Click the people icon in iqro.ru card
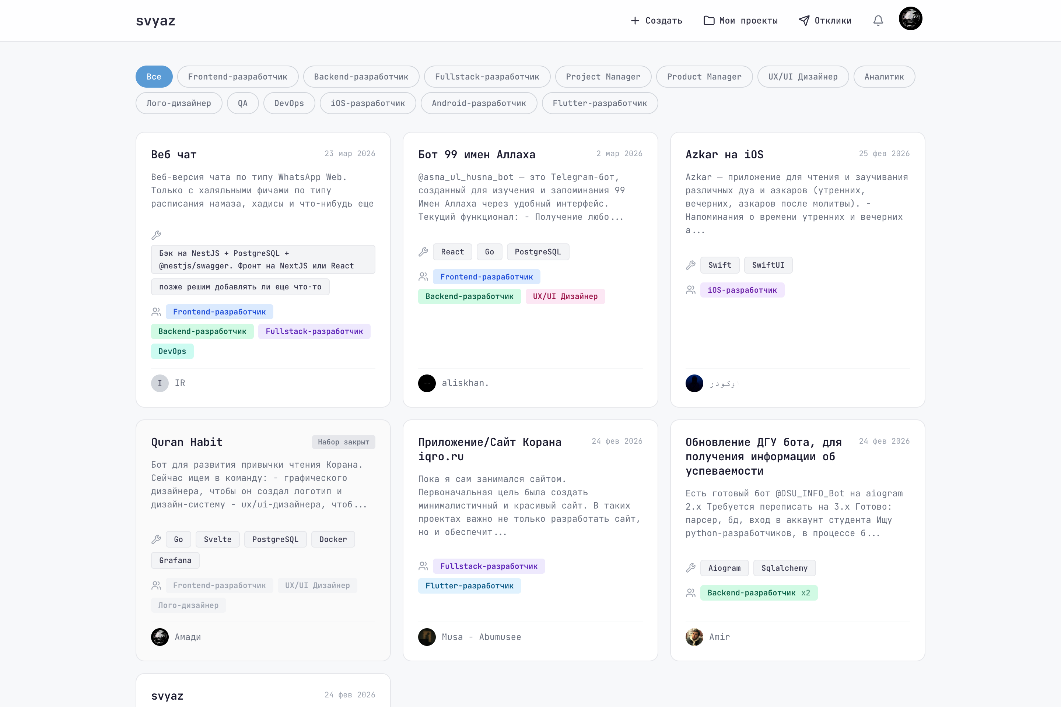The image size is (1061, 707). click(423, 566)
